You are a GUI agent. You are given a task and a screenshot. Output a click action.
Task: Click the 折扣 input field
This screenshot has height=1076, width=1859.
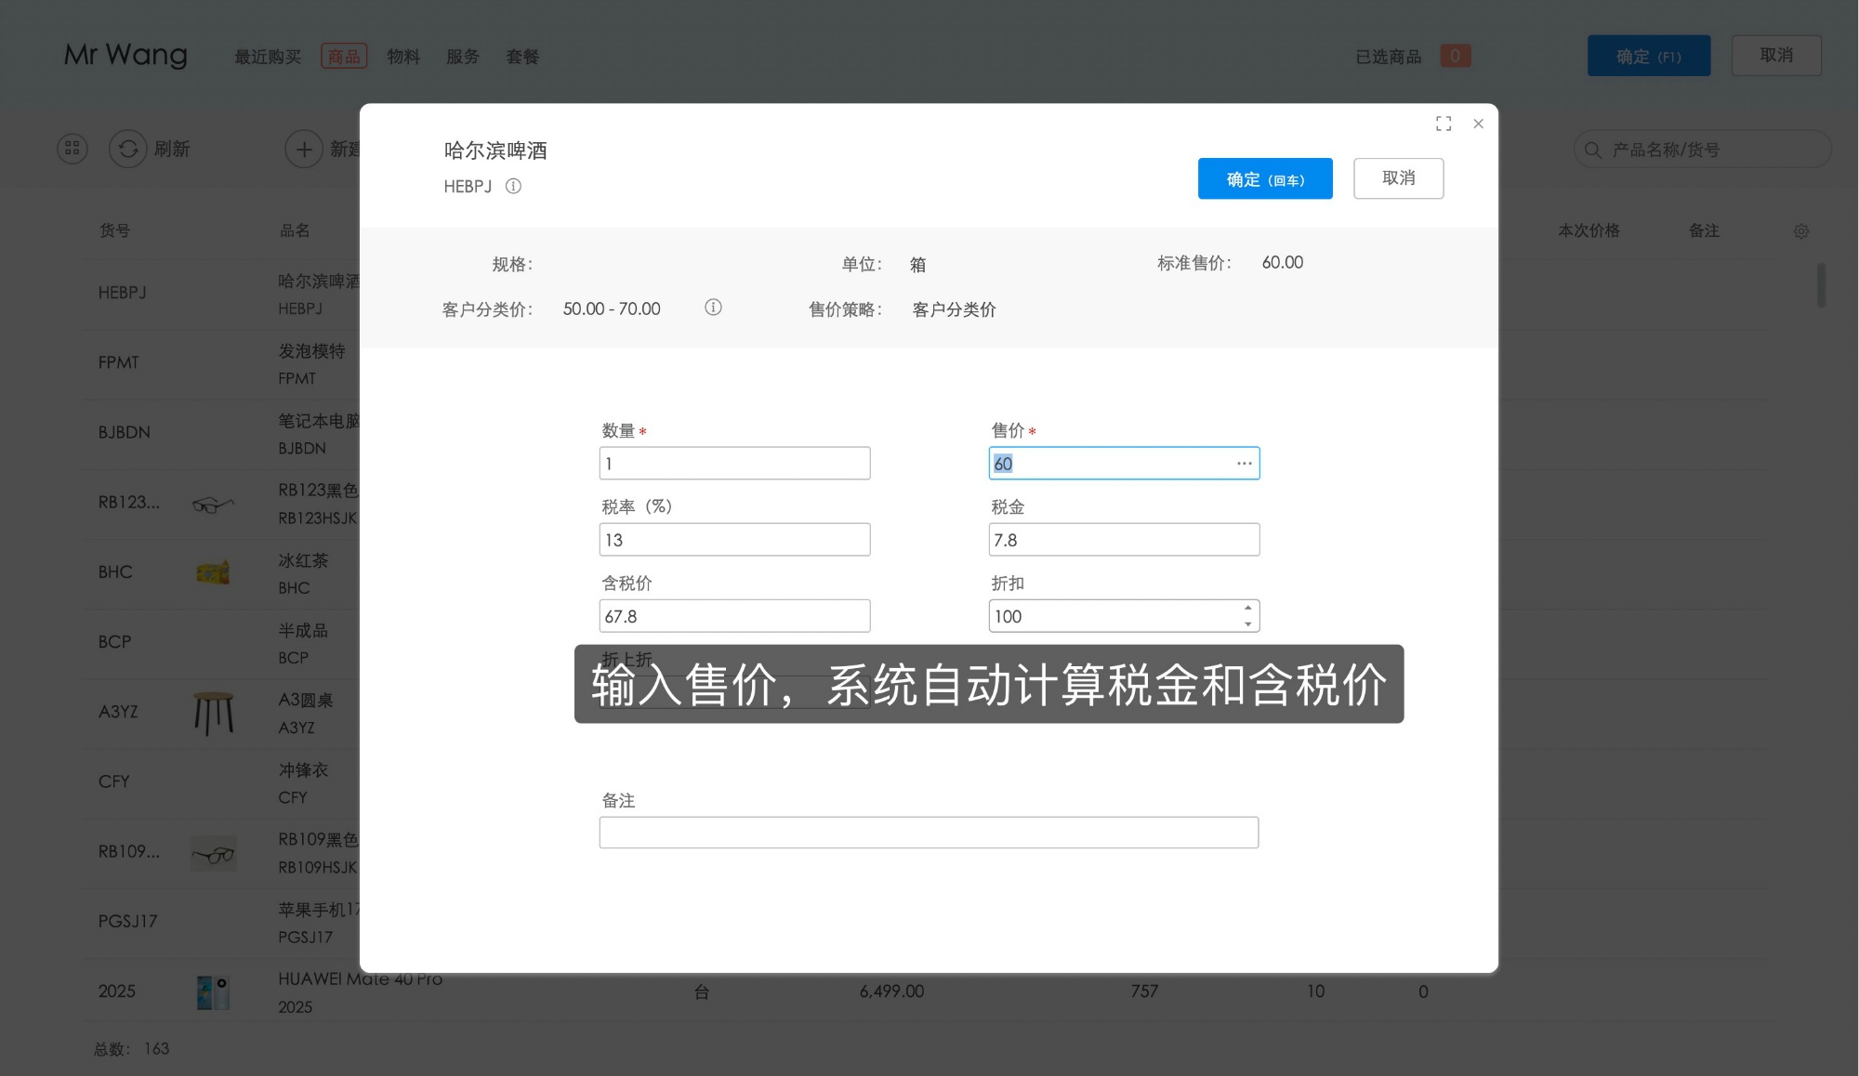(x=1124, y=615)
